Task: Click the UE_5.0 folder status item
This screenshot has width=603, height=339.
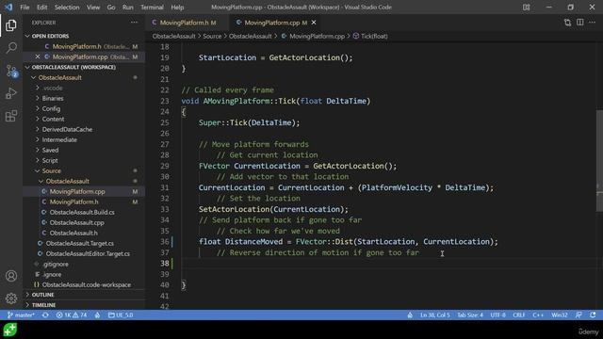Action: (121, 315)
